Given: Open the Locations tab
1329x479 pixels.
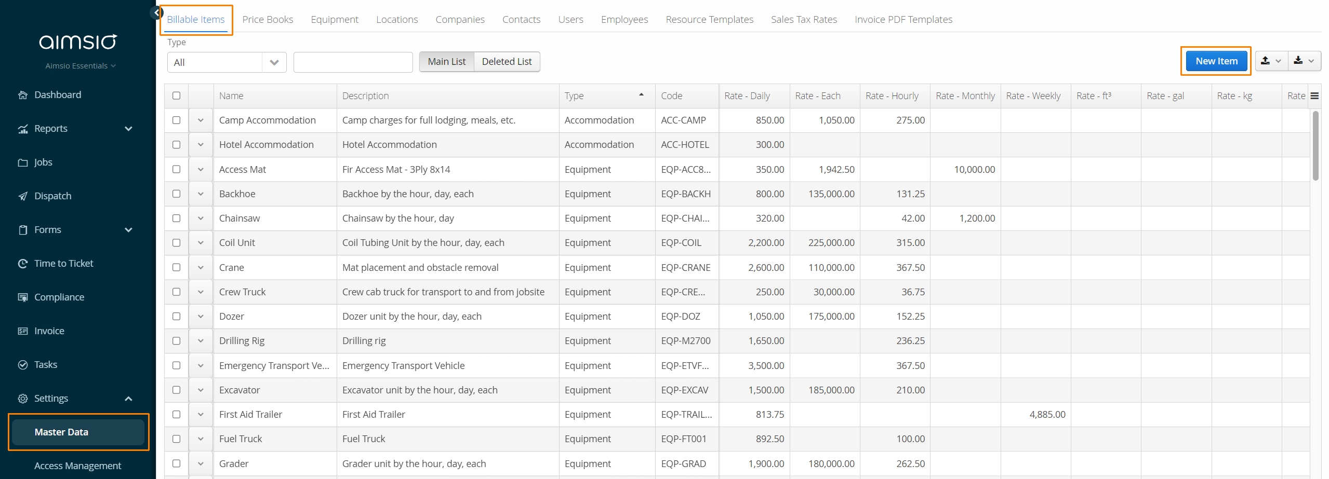Looking at the screenshot, I should [397, 20].
